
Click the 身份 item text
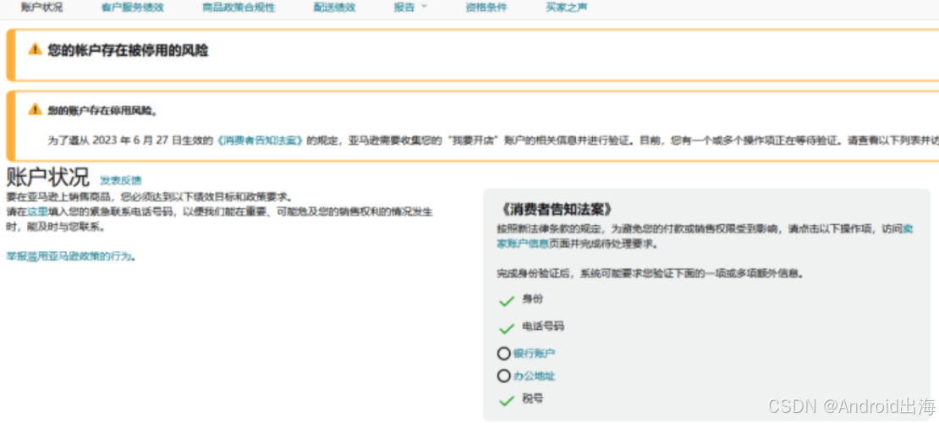click(x=532, y=299)
